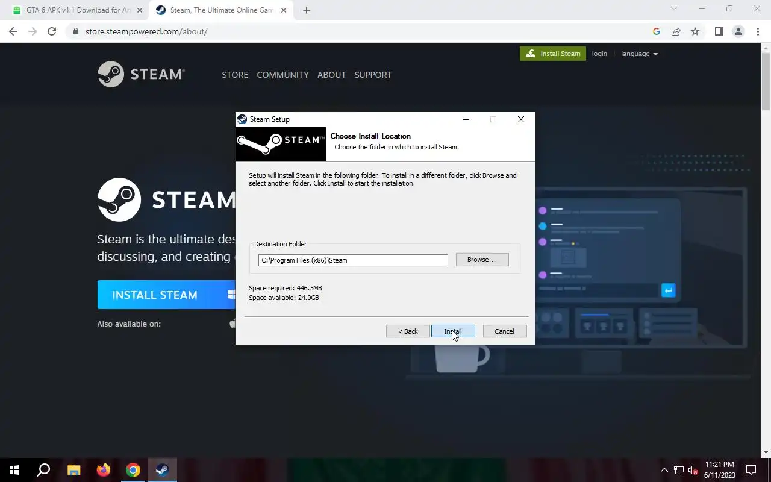771x482 pixels.
Task: Click the large Steam logo on page
Action: point(166,199)
